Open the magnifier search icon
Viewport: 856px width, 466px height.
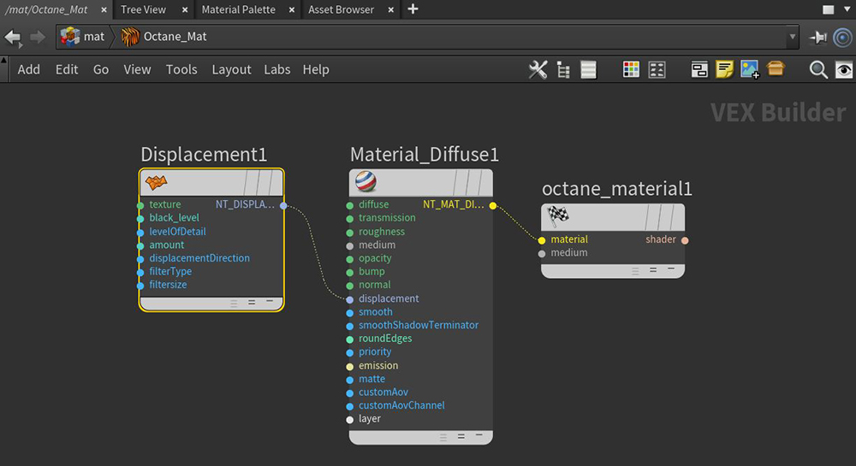818,70
